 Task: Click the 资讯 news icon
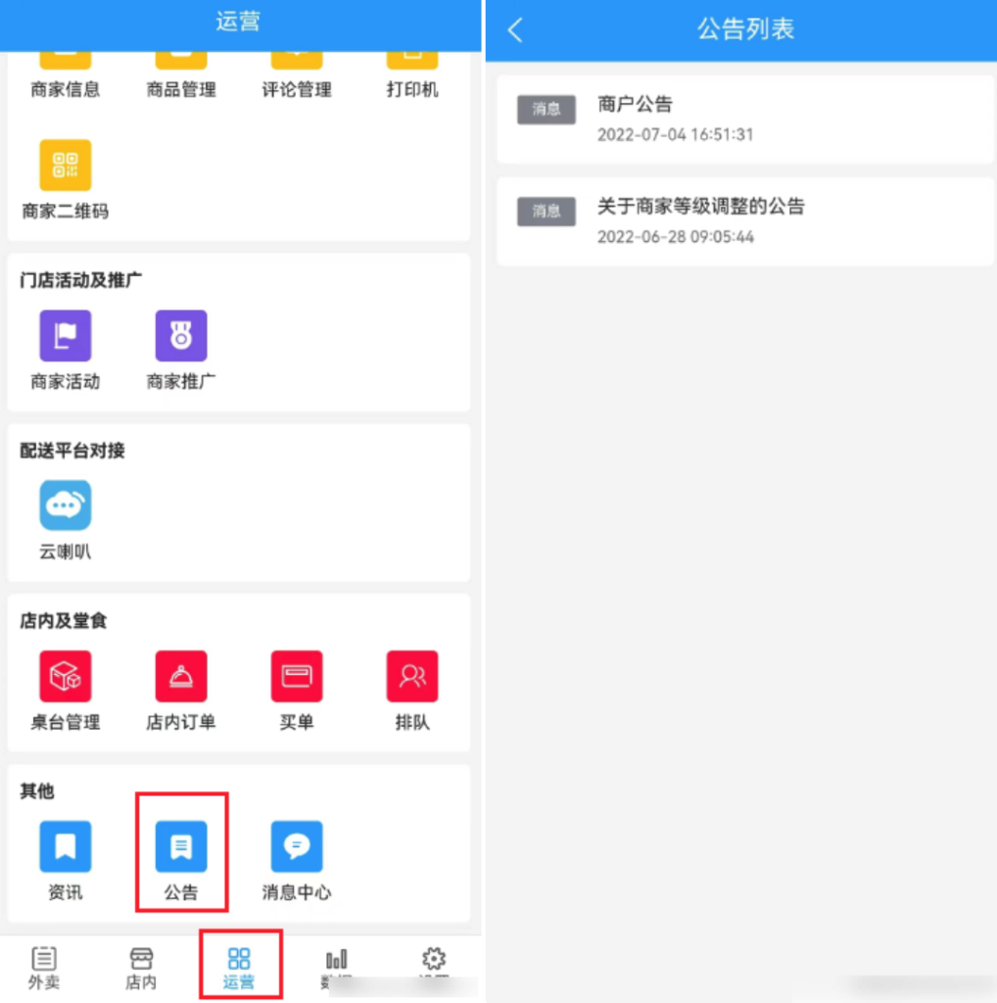[x=65, y=846]
